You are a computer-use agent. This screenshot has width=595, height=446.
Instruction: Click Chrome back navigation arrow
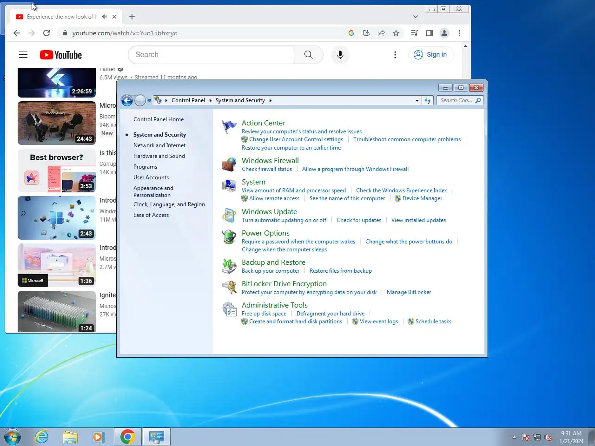tap(17, 33)
